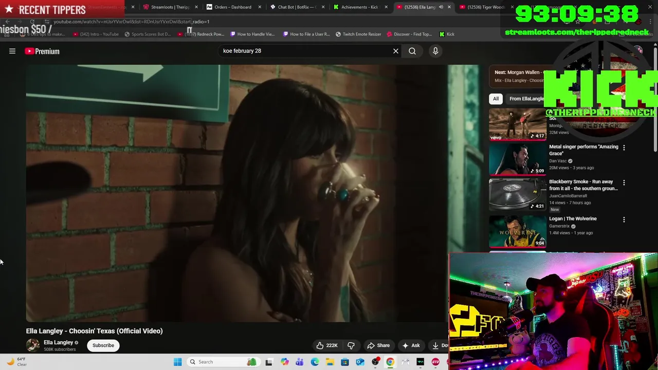This screenshot has height=370, width=658.
Task: Play the Blackberry Smoke turntable thumbnail
Action: [517, 194]
